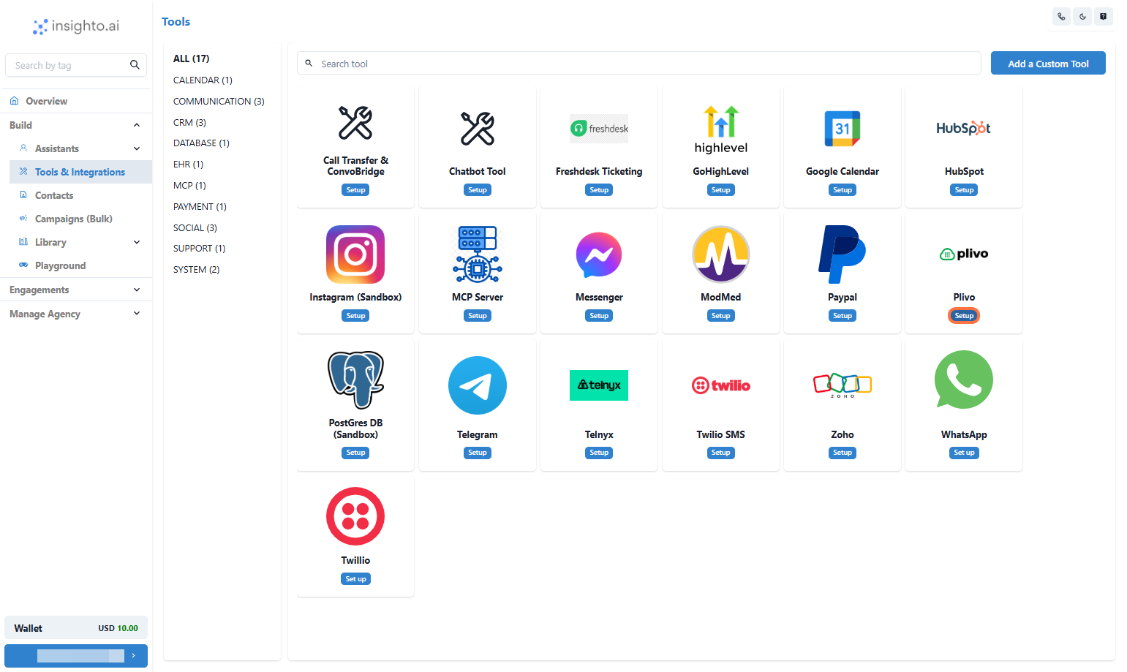Click Setup under HubSpot
The width and height of the screenshot is (1127, 672).
click(x=964, y=190)
